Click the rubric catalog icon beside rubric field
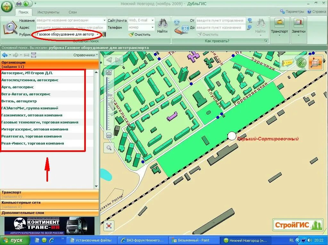The width and height of the screenshot is (328, 245). point(104,35)
